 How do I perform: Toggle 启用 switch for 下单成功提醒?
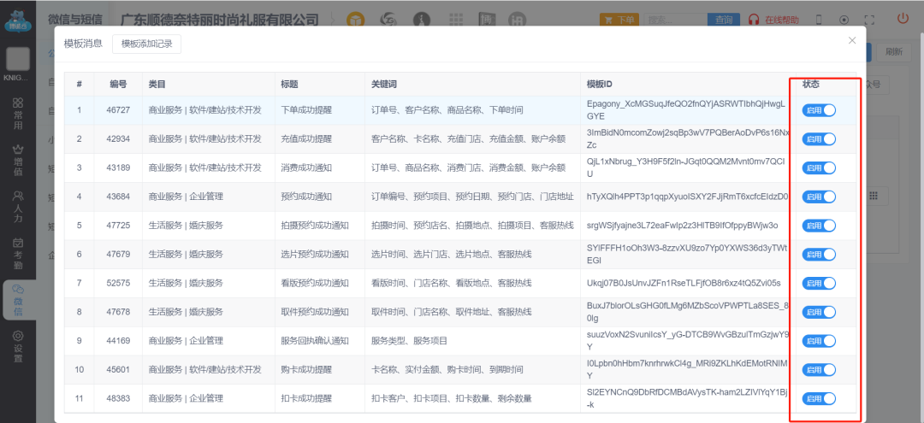(819, 110)
